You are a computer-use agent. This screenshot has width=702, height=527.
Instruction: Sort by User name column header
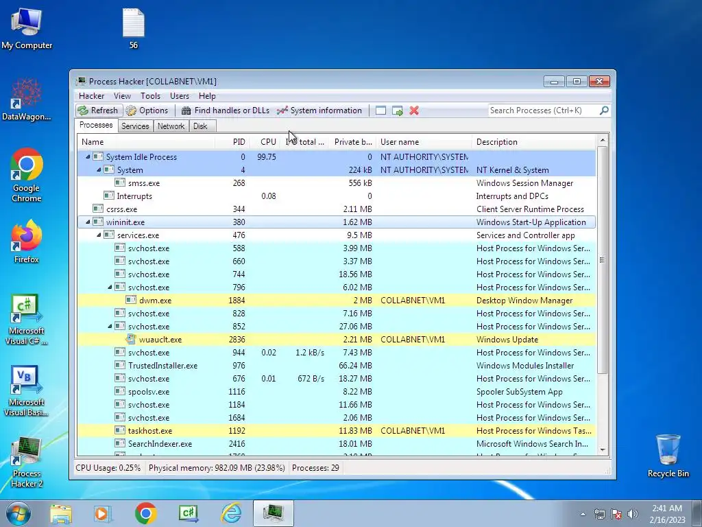point(424,142)
